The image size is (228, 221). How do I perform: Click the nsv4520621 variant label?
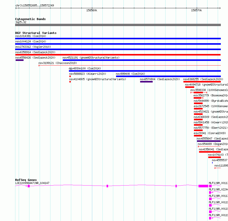[x=211, y=112]
